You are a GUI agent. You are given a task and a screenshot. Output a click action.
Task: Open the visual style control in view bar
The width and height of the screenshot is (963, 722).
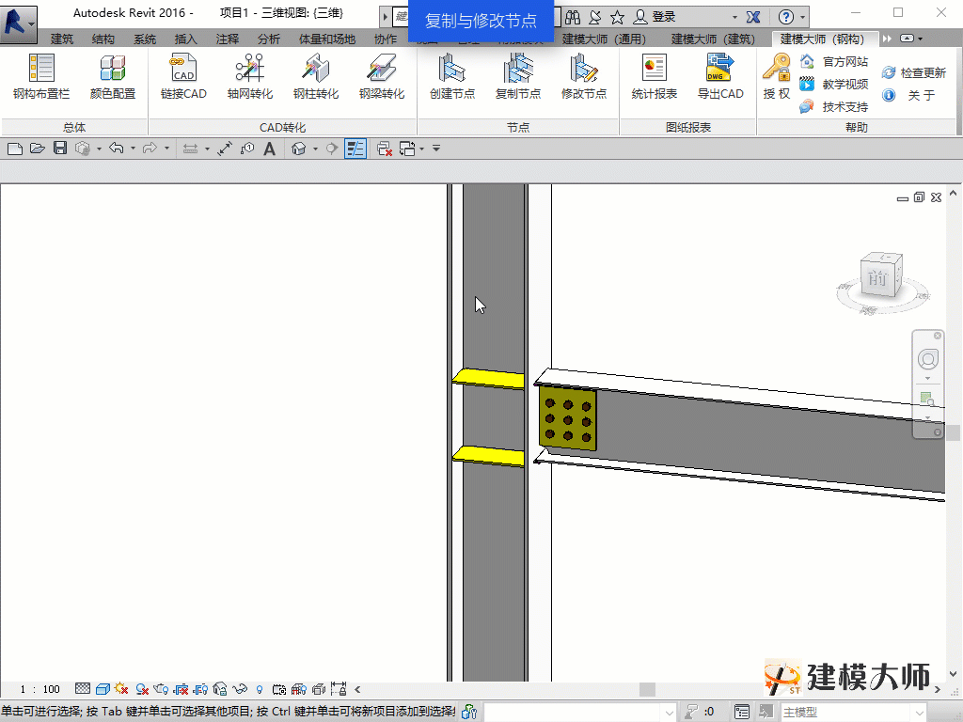click(x=103, y=689)
